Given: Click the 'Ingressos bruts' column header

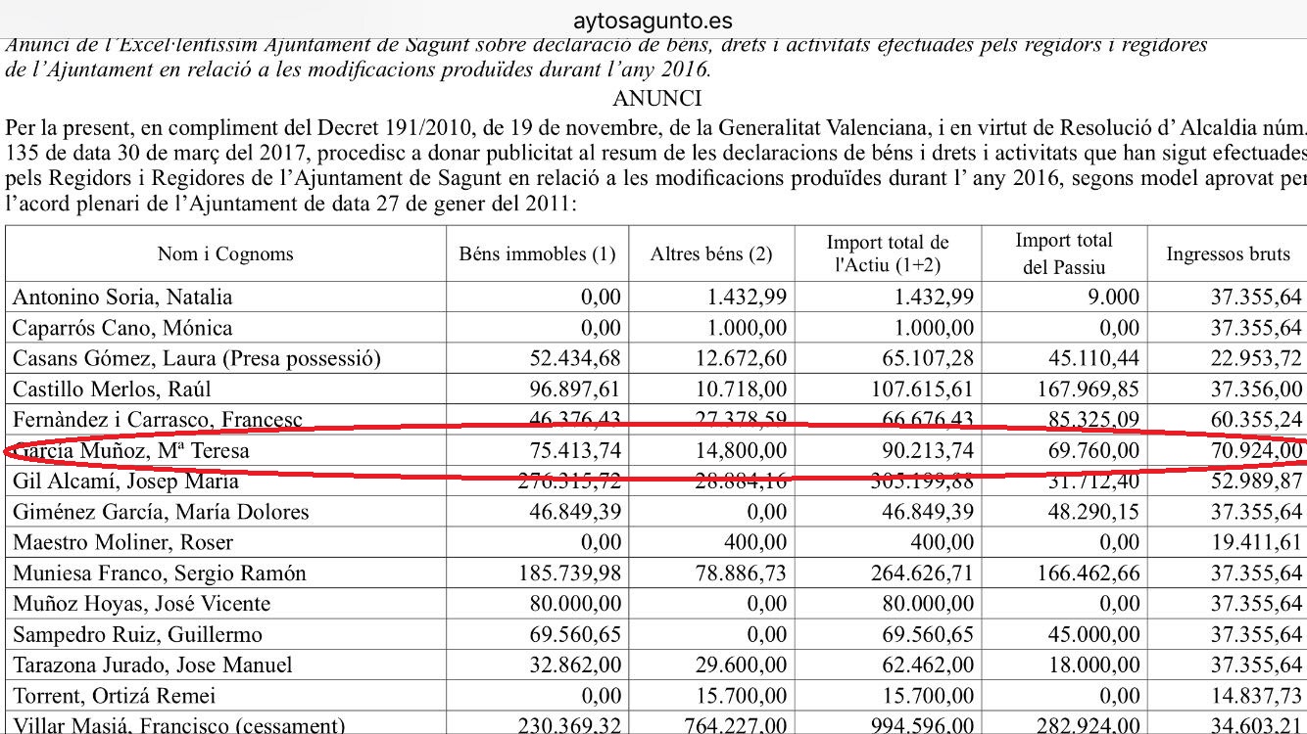Looking at the screenshot, I should click(1228, 254).
